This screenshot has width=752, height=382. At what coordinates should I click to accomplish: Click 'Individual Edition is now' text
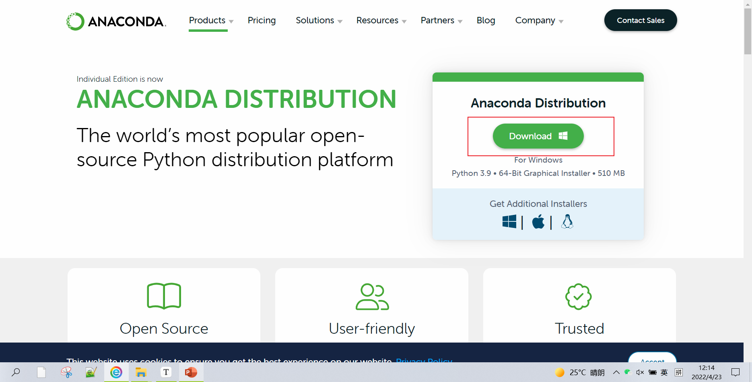(120, 79)
